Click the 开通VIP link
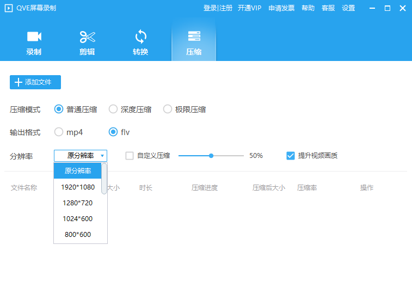 pos(249,8)
